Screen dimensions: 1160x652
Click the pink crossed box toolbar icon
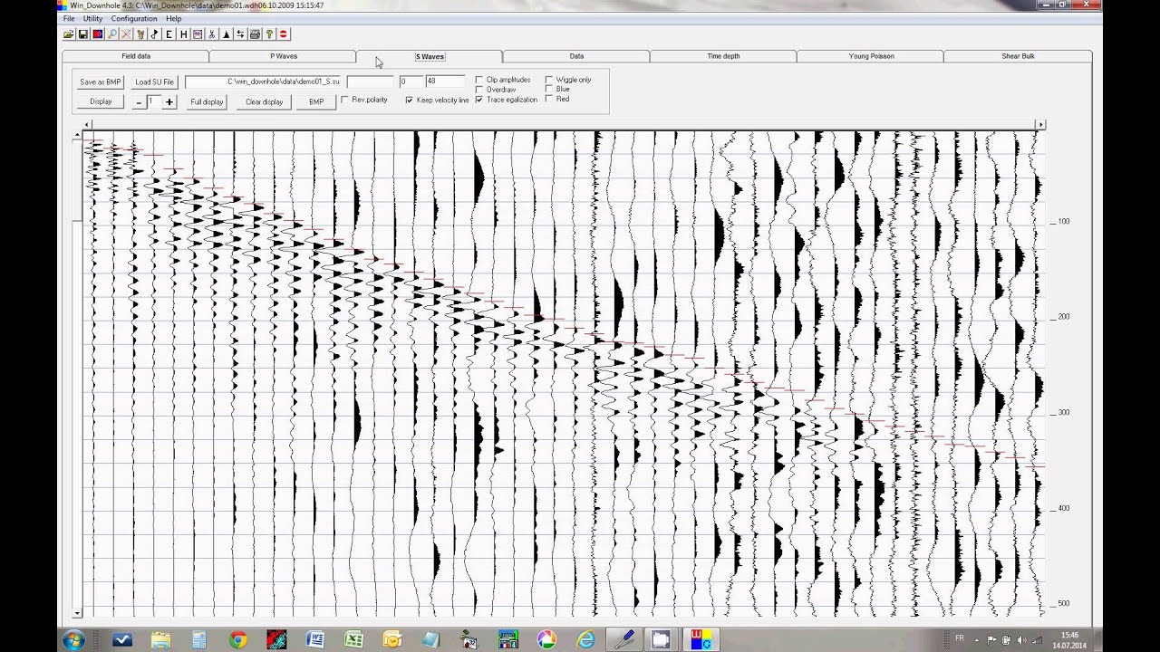[x=198, y=34]
